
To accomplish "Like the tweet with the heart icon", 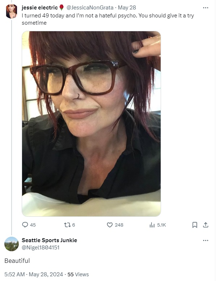I will (x=110, y=225).
